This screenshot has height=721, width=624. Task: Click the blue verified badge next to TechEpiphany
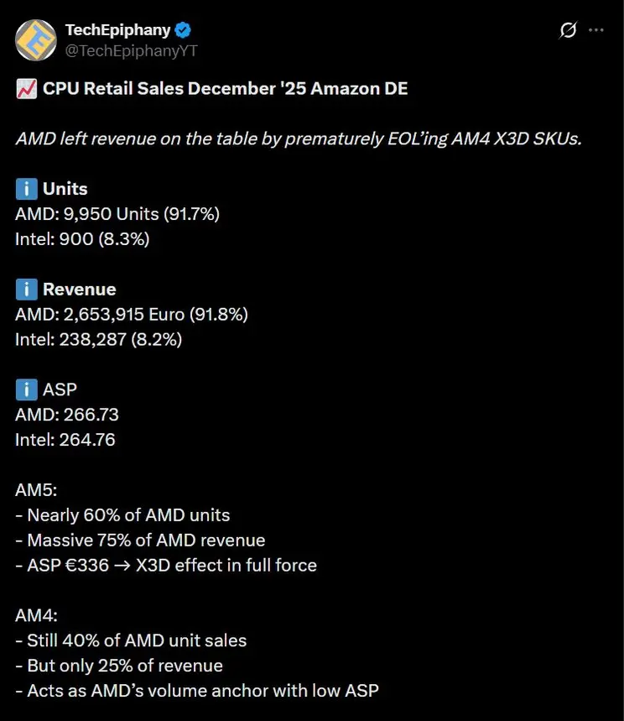tap(183, 29)
